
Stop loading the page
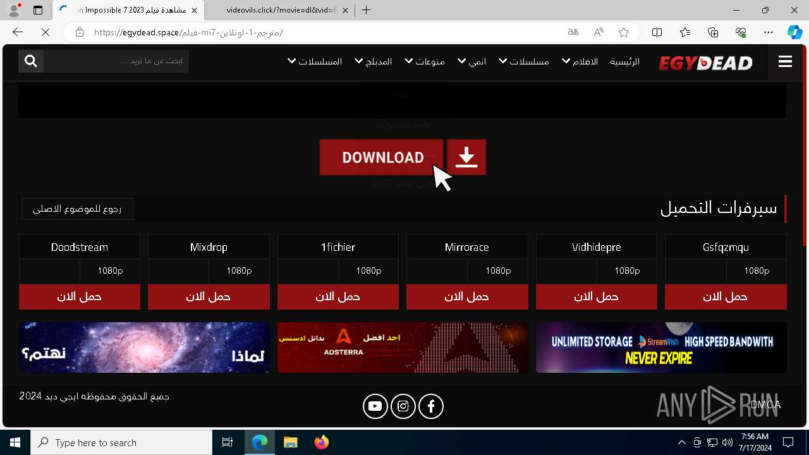pyautogui.click(x=46, y=32)
